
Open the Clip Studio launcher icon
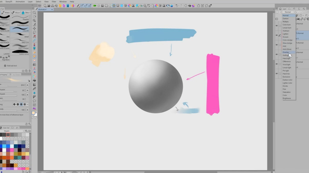point(40,6)
